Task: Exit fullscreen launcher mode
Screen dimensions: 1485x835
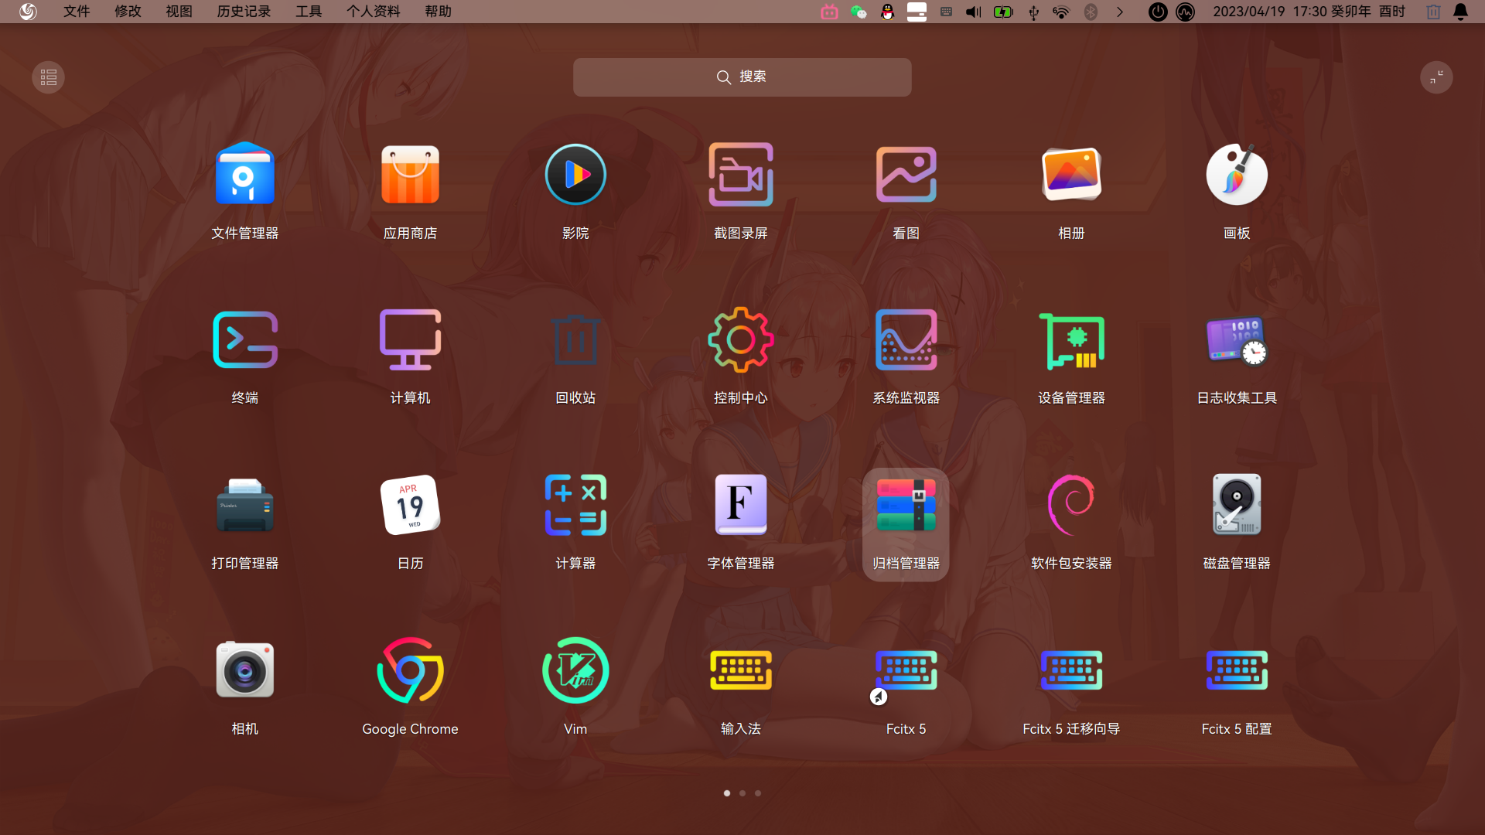Action: [1436, 77]
